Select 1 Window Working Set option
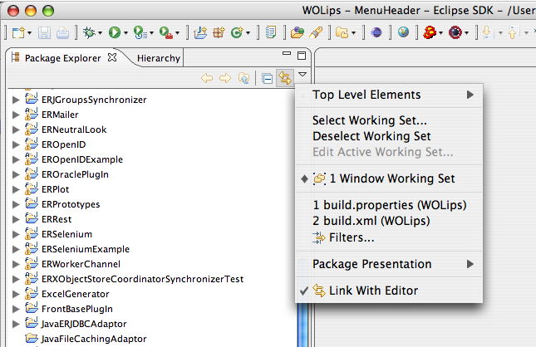Screen dimensions: 536x347 coord(390,178)
